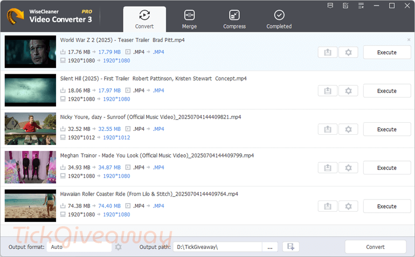Screen dimensions: 415x257
Task: Open output folder icon for Meghan Trainor video
Action: (x=328, y=168)
